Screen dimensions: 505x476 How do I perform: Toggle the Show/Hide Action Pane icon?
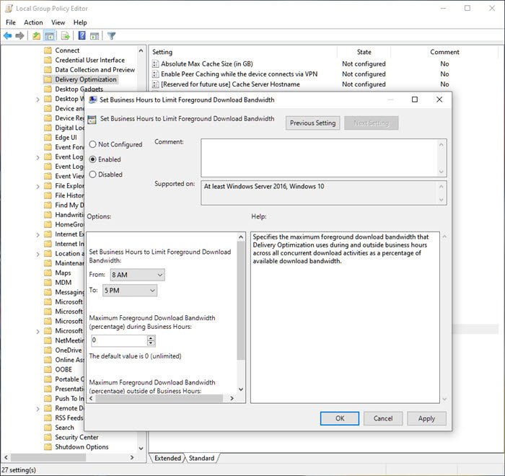click(95, 36)
